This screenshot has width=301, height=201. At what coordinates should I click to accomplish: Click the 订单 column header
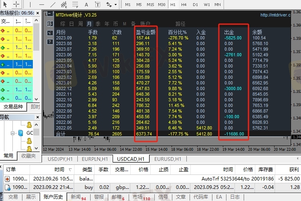[16, 169]
